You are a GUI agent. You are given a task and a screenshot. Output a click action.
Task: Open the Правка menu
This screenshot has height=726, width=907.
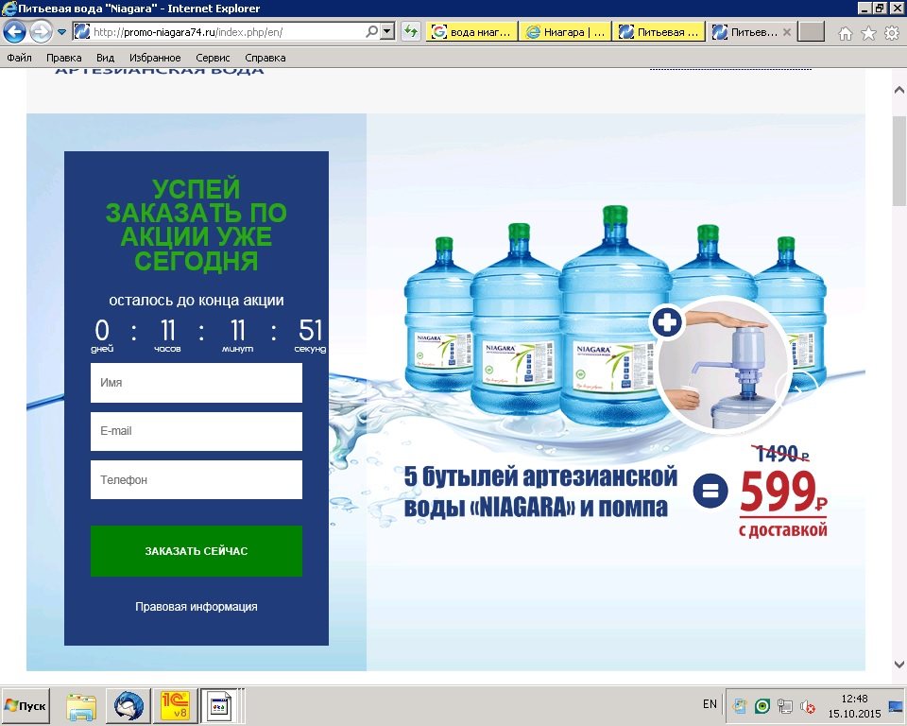pyautogui.click(x=63, y=58)
